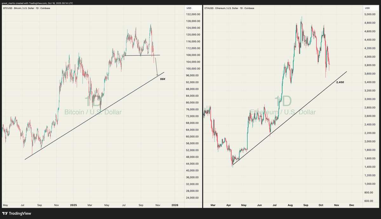381x219 pixels.
Task: Click the 132,000.00 price label
Action: [x=193, y=14]
